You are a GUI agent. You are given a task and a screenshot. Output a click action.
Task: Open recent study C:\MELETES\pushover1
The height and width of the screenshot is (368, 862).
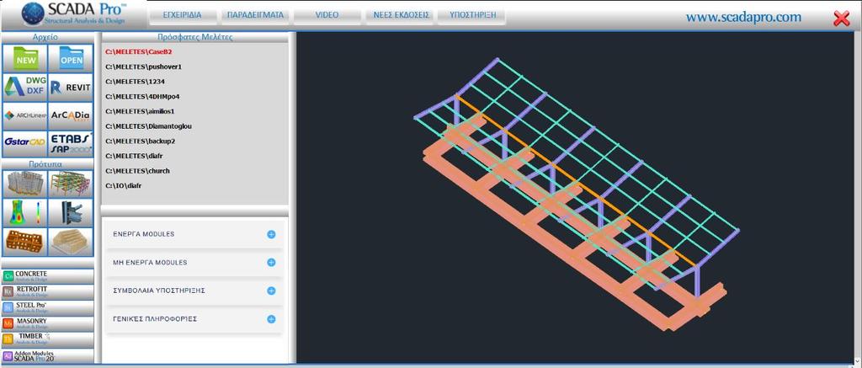pyautogui.click(x=143, y=67)
